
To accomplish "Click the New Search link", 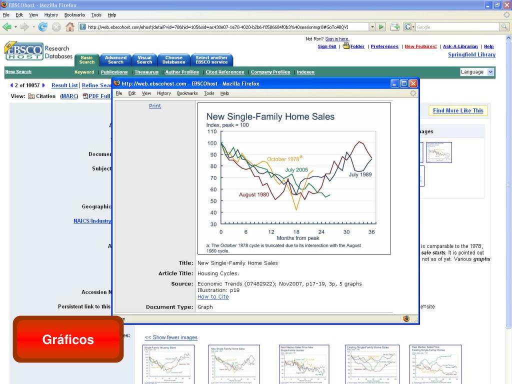I will coord(18,72).
